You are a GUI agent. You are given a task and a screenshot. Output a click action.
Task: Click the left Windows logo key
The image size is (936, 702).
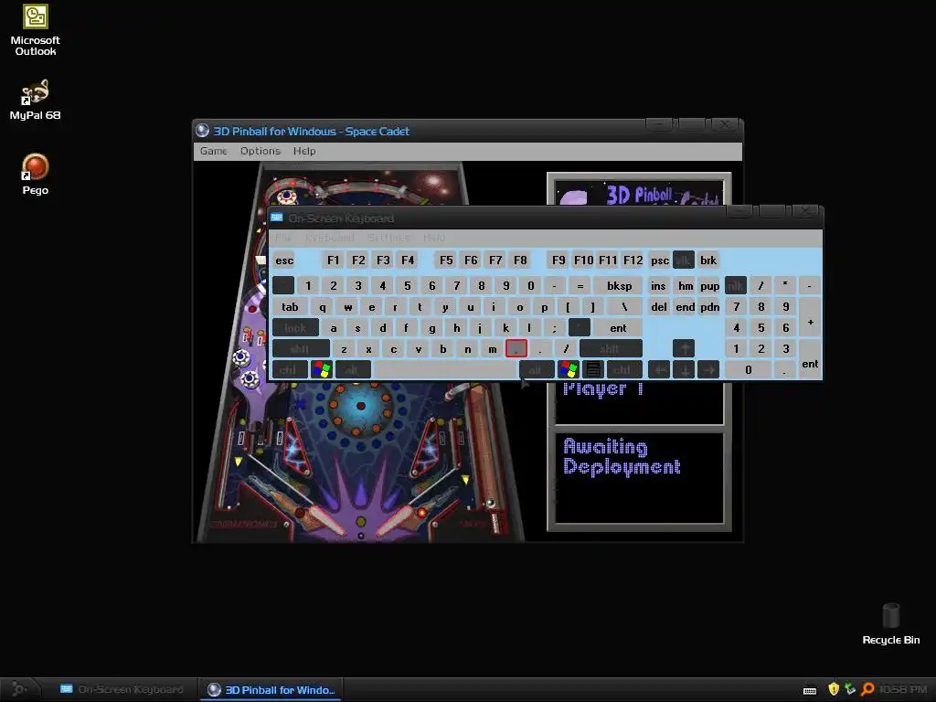click(x=321, y=369)
